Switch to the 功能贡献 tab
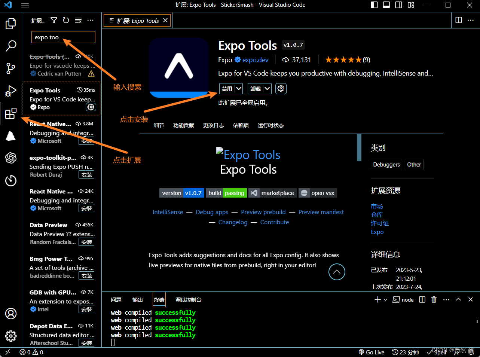 [x=183, y=125]
